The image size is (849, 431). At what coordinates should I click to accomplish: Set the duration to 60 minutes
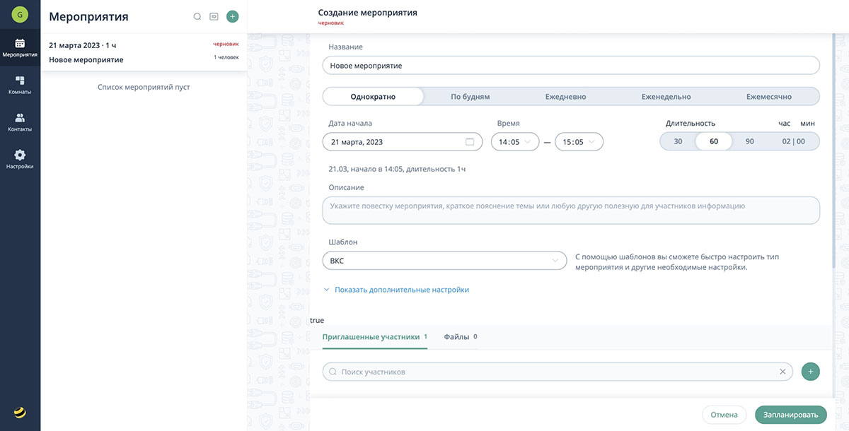pos(714,141)
